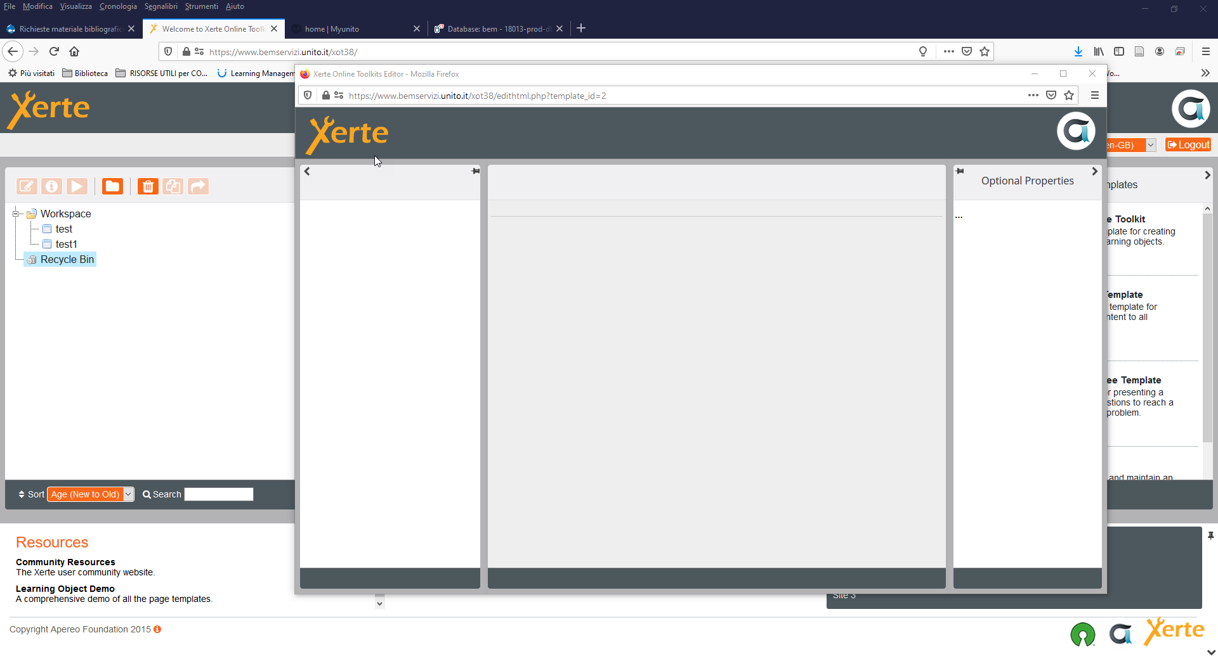The height and width of the screenshot is (659, 1218).
Task: Click the Xerte logo in editor popup
Action: (347, 134)
